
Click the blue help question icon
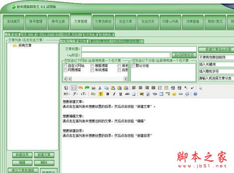195,94
